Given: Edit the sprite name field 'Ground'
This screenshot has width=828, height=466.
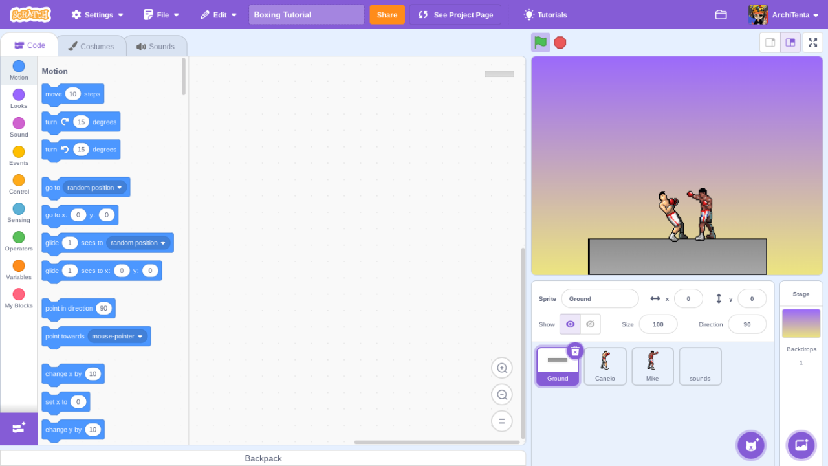Looking at the screenshot, I should [x=600, y=299].
